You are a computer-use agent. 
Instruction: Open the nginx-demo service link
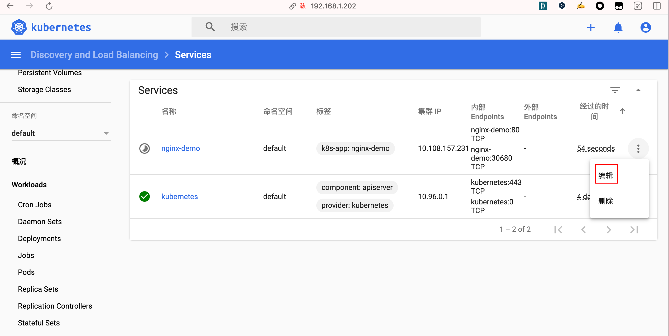pos(180,148)
